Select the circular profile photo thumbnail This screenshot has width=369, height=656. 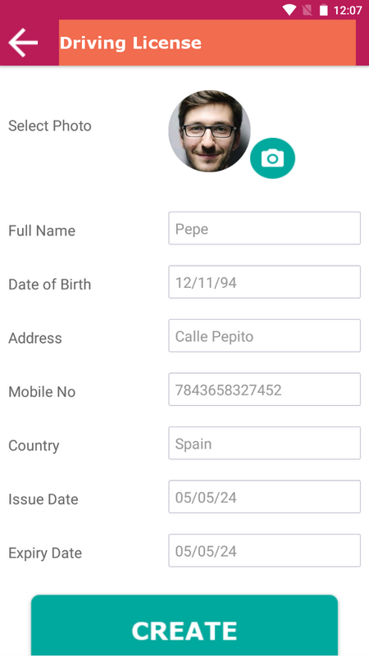[209, 131]
